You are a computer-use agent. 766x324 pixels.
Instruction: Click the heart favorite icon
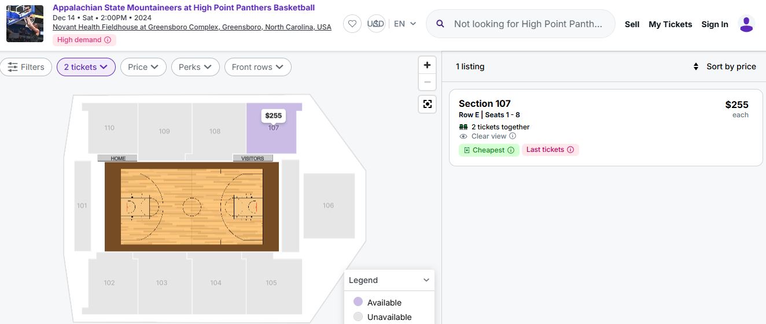point(352,24)
